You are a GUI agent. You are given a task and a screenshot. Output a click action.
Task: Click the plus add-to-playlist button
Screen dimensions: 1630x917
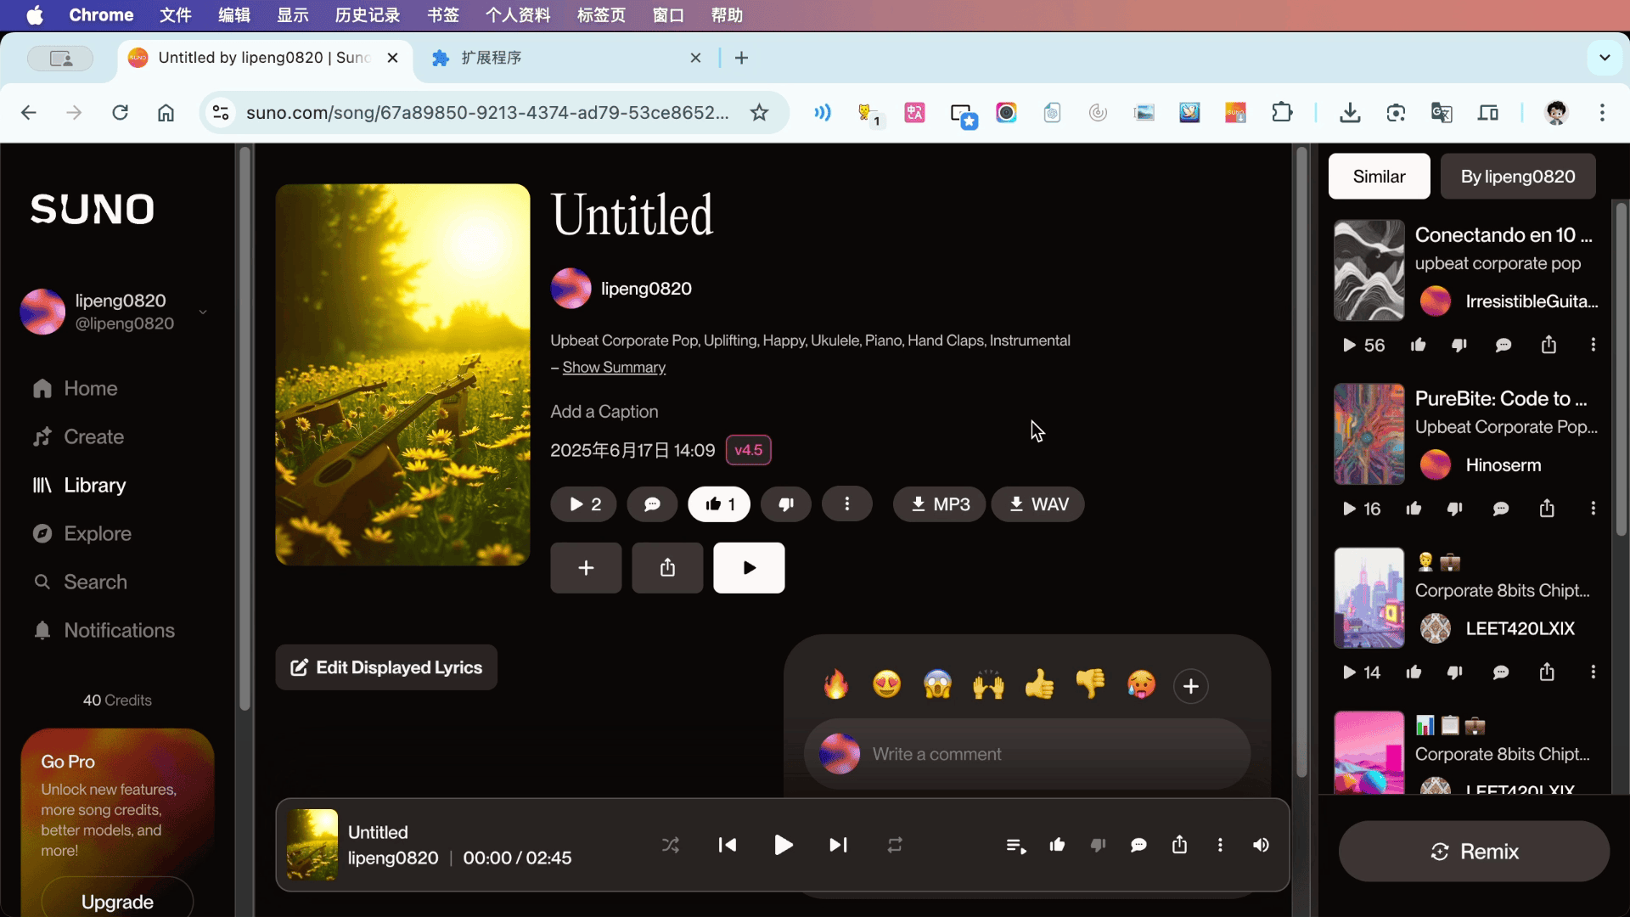[586, 568]
